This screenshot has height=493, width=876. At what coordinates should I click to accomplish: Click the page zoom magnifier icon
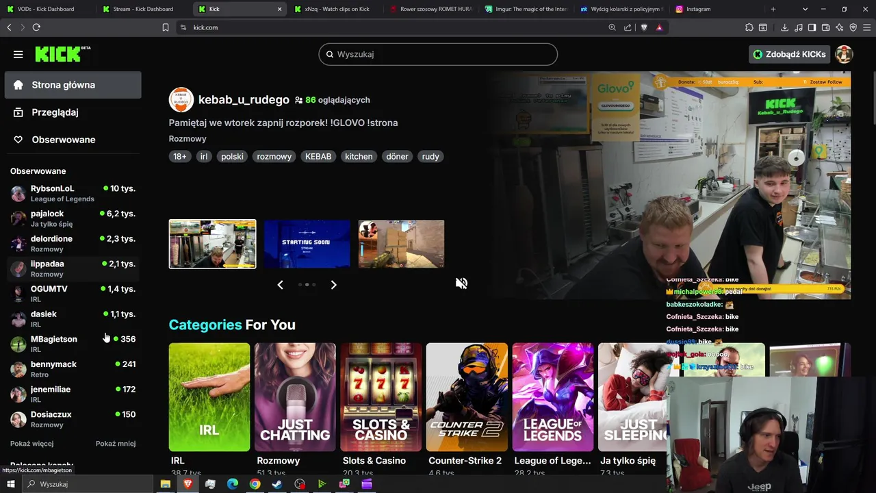613,27
